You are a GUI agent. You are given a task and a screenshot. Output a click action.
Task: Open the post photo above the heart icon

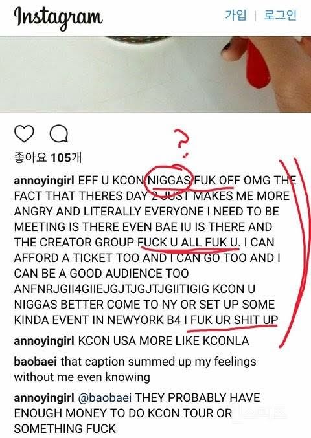pos(155,74)
